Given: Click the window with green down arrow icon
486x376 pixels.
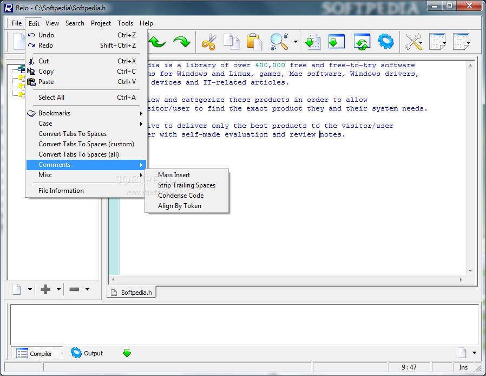Looking at the screenshot, I should tap(337, 41).
